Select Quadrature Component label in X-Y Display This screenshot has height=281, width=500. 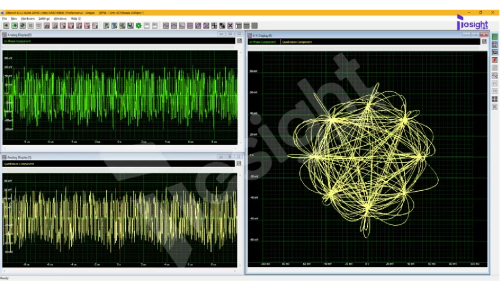[x=297, y=42]
